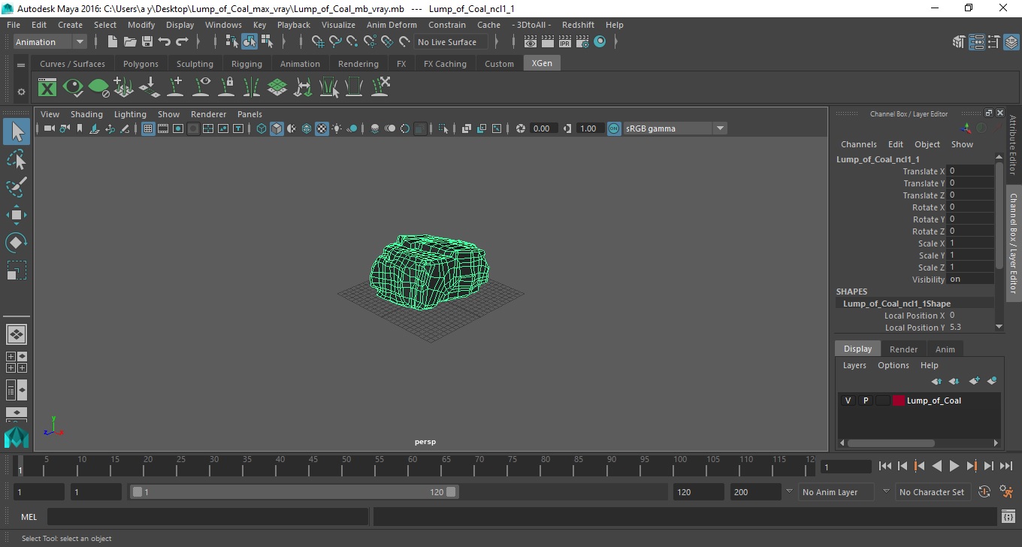Open the Anim Deform menu

(x=392, y=25)
